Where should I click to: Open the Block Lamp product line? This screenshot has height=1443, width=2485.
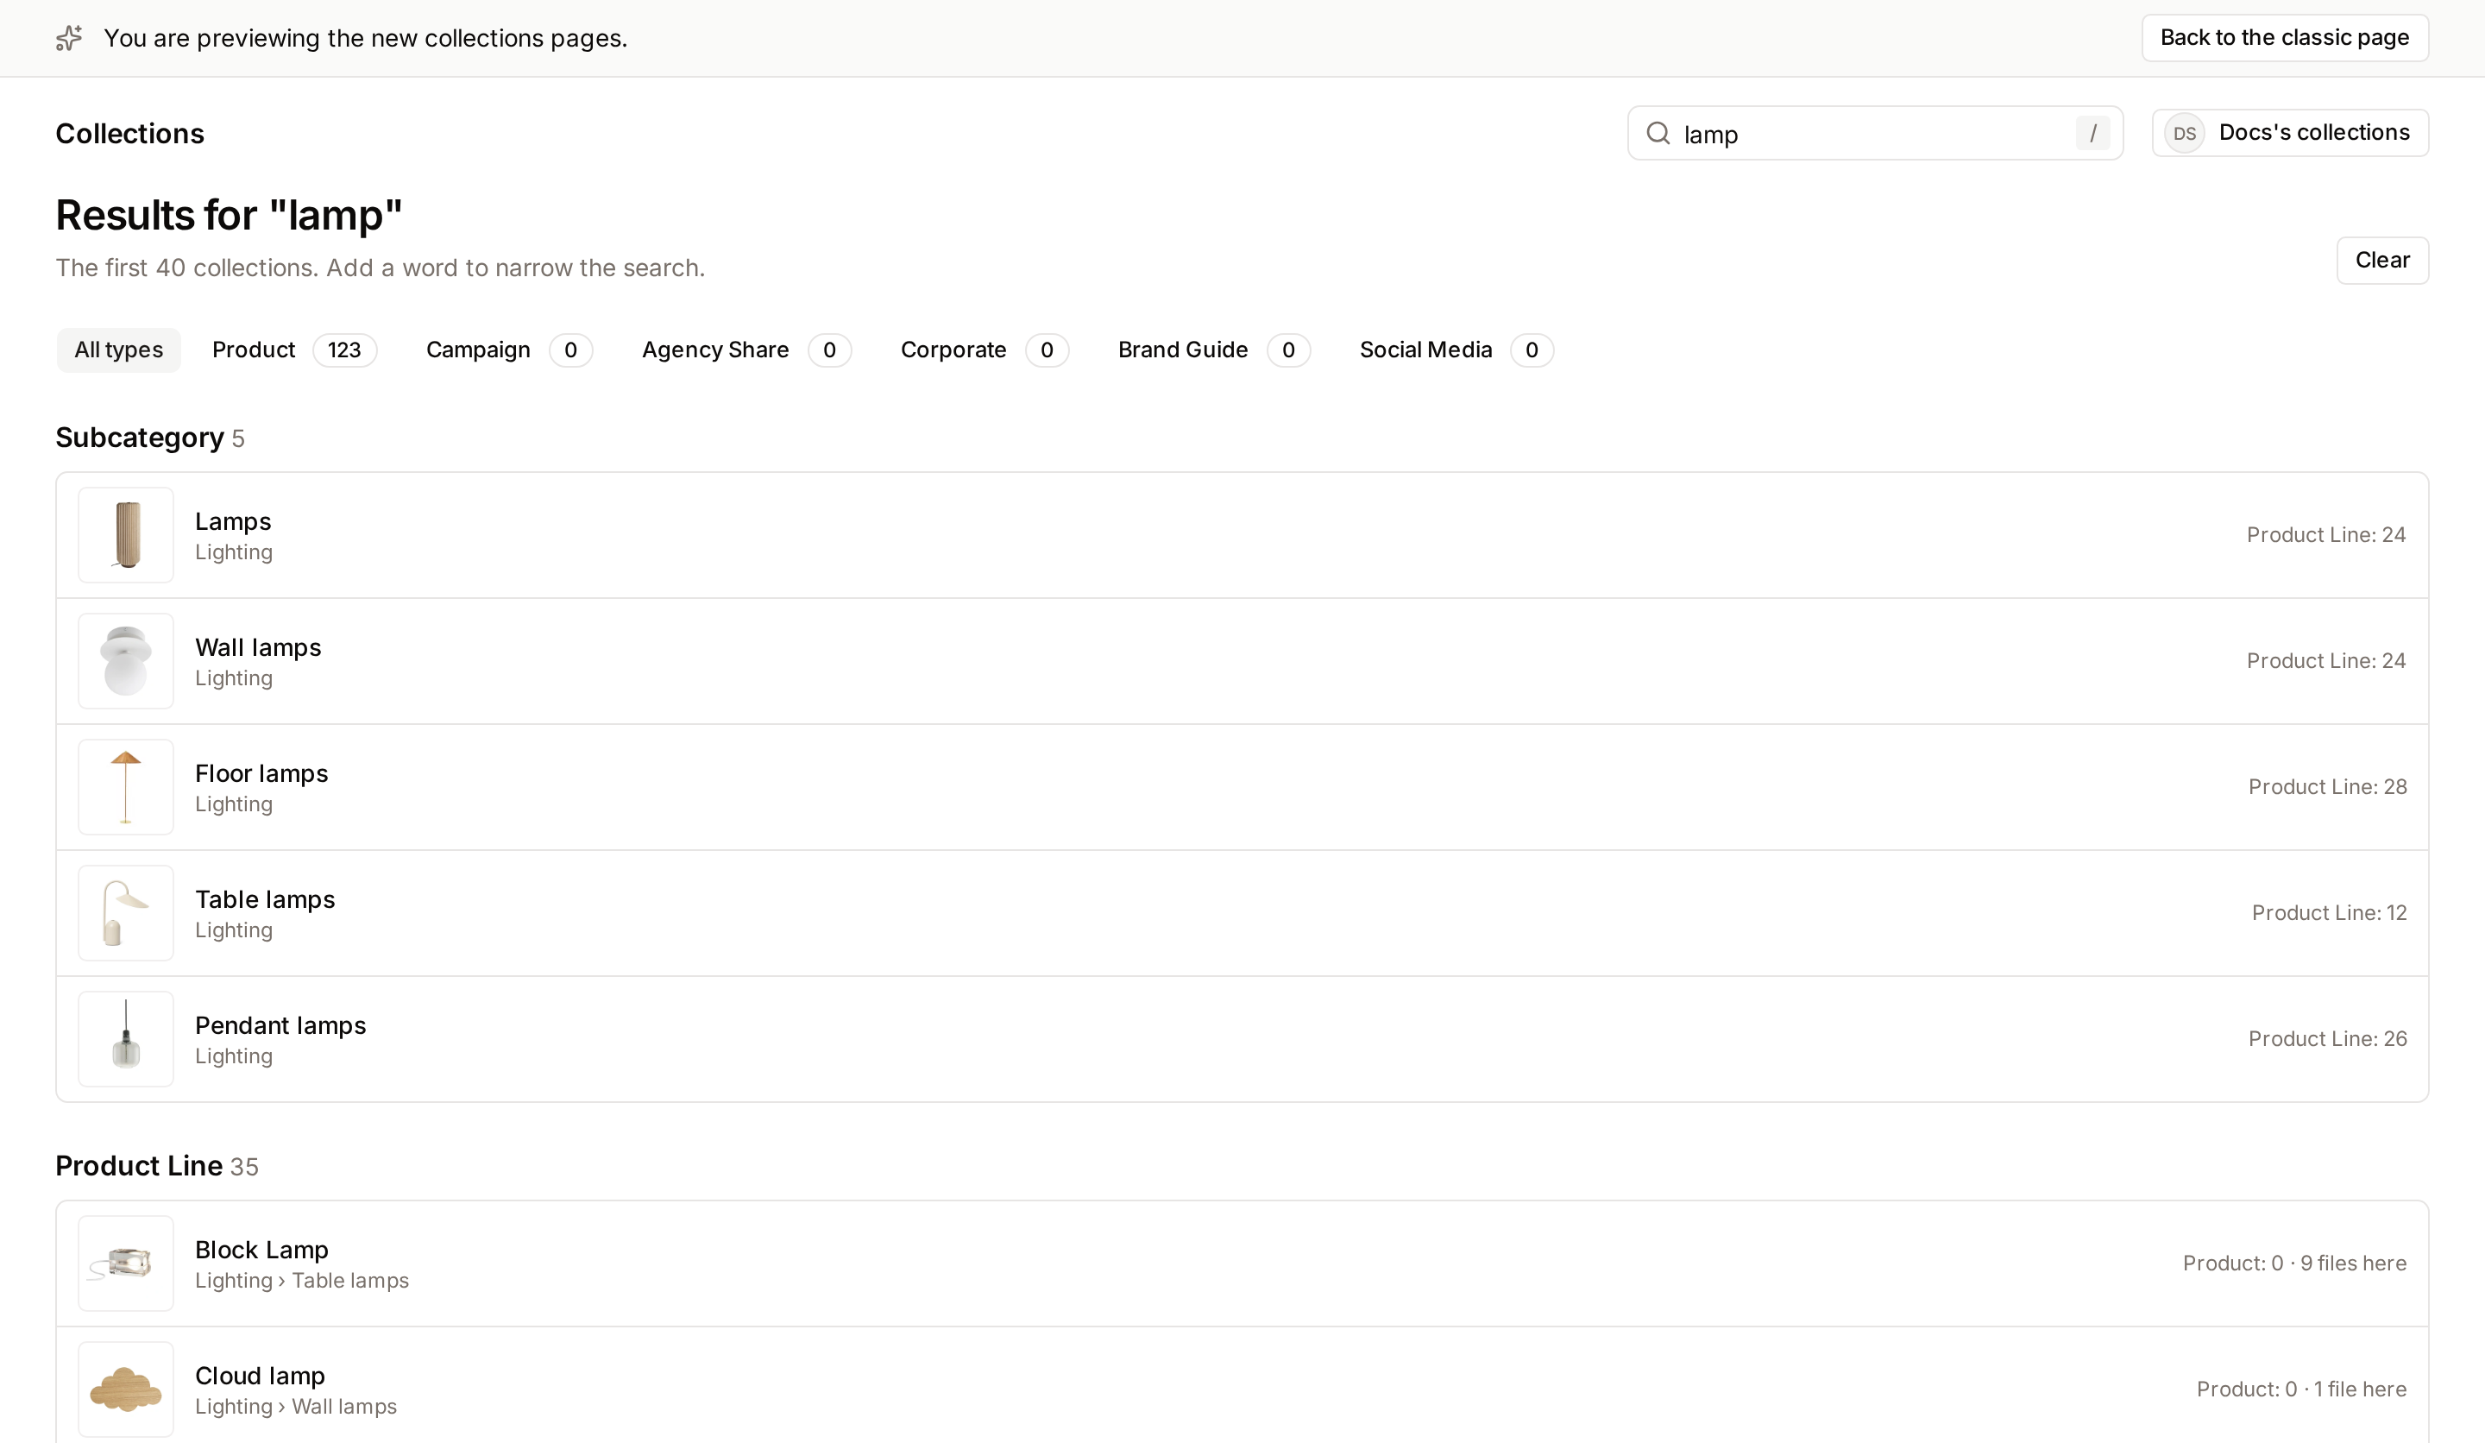click(x=1242, y=1264)
